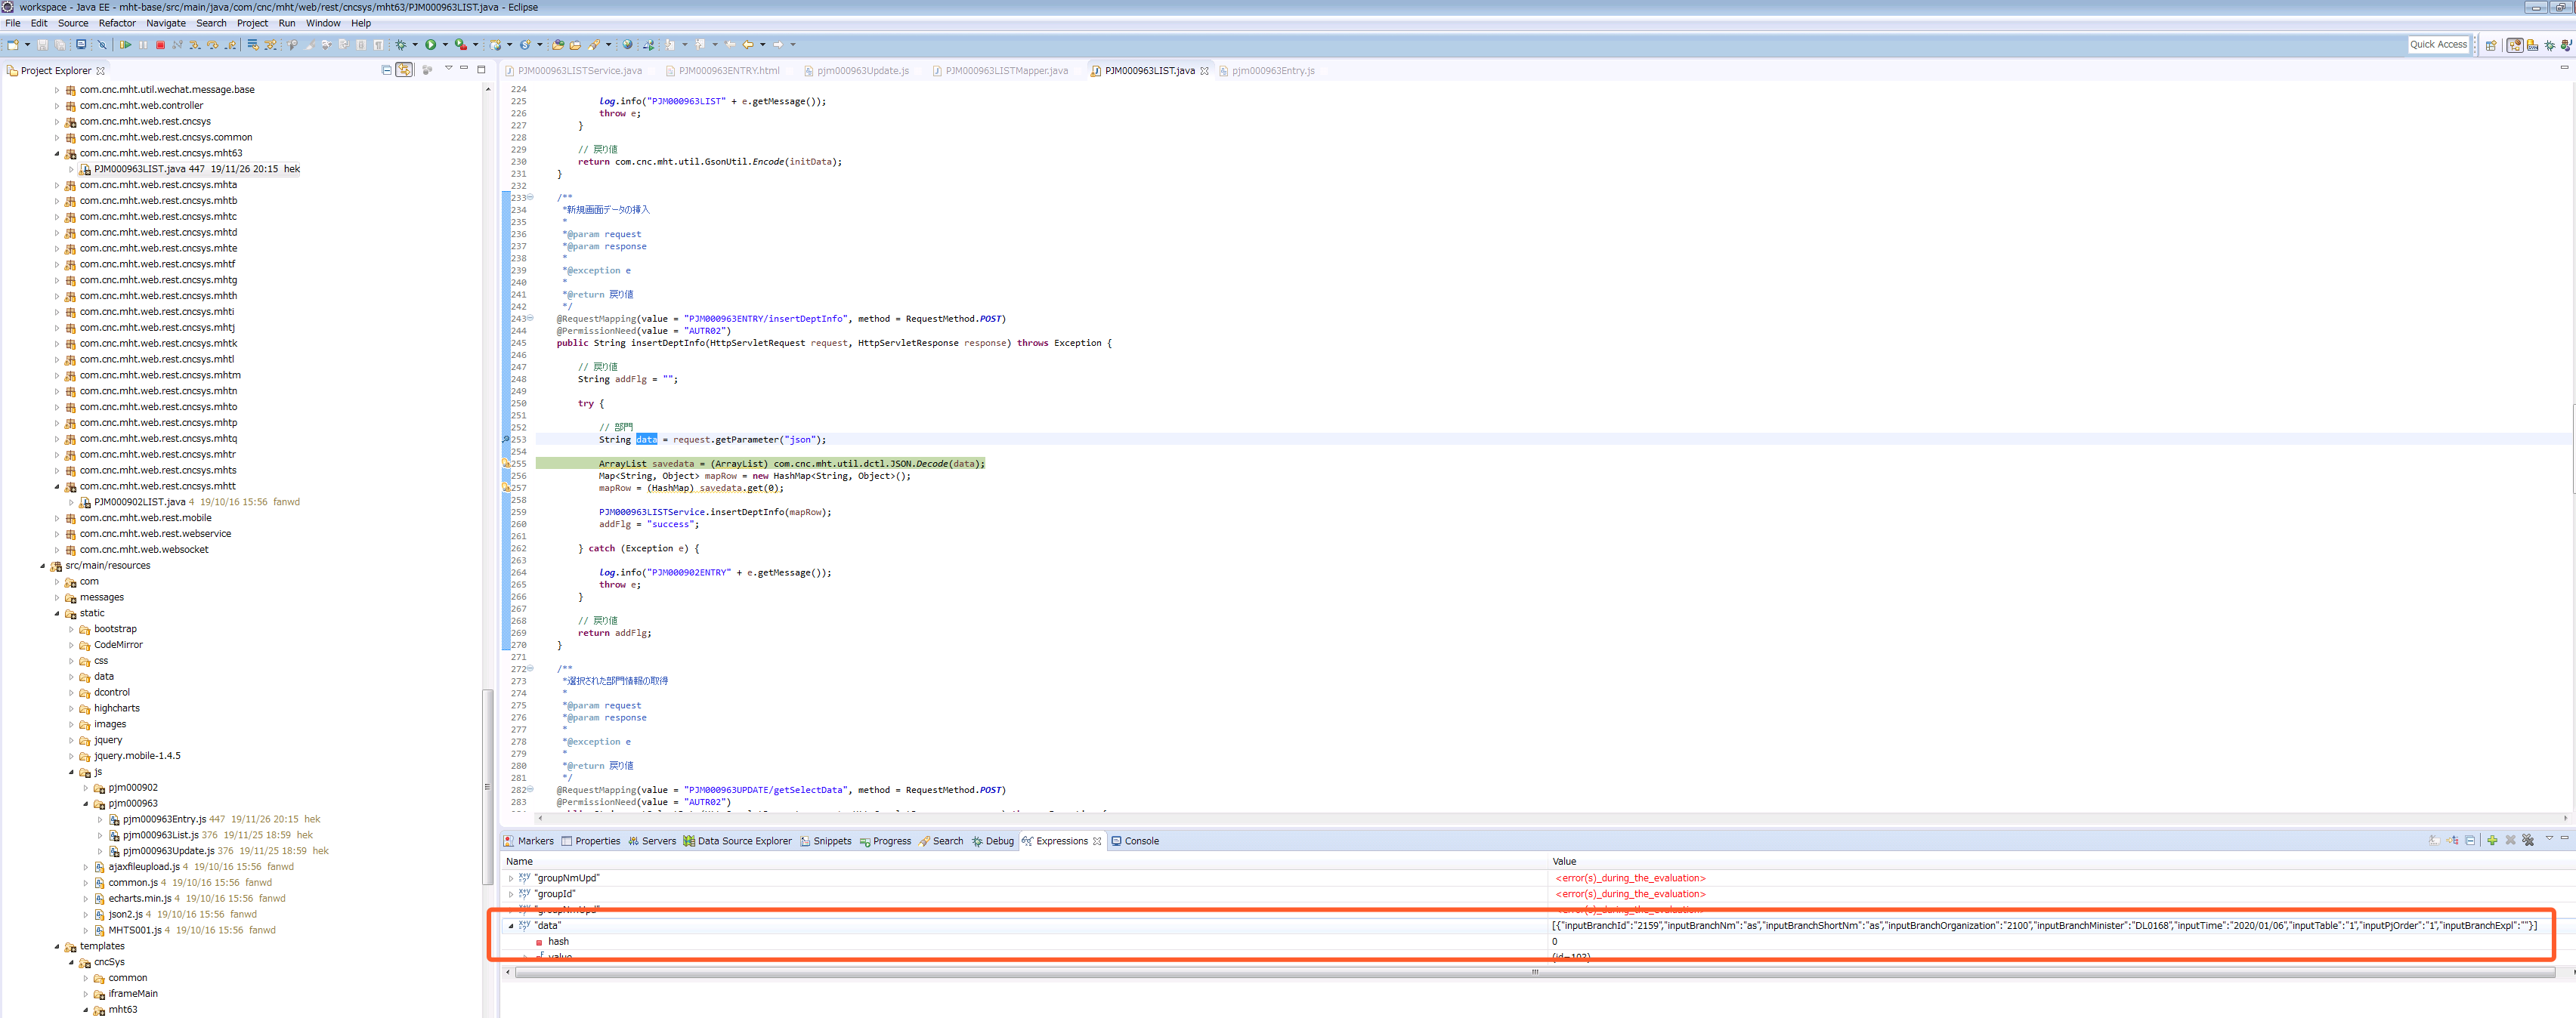This screenshot has width=2576, height=1018.
Task: Collapse the "data" expression row
Action: [511, 926]
